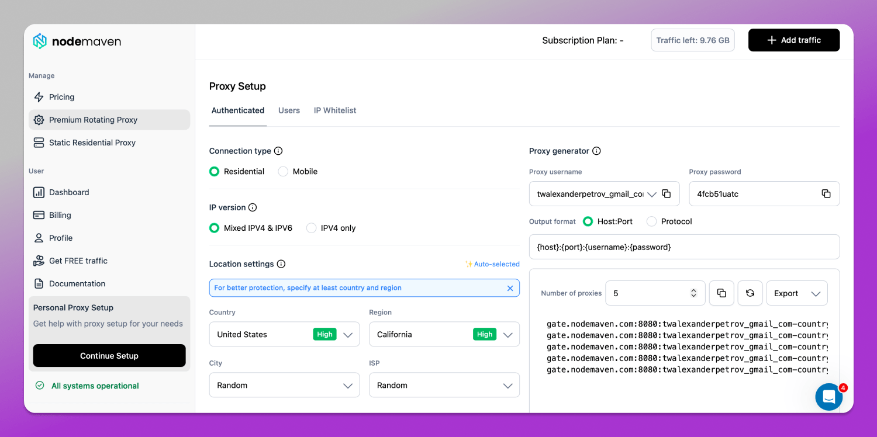
Task: Go to Dashboard in the sidebar
Action: click(109, 192)
